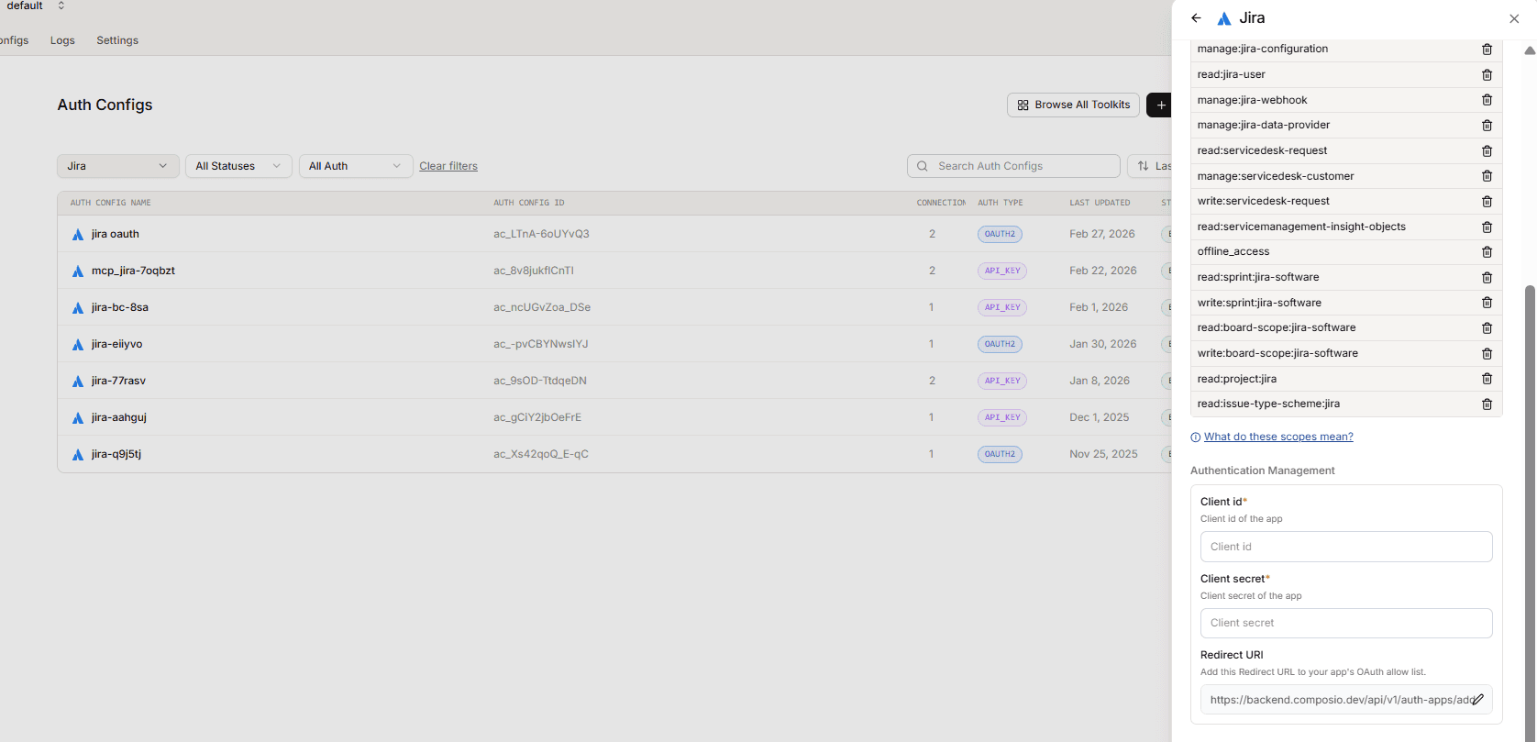Delete the read:project:jira scope
This screenshot has width=1537, height=742.
pyautogui.click(x=1487, y=379)
